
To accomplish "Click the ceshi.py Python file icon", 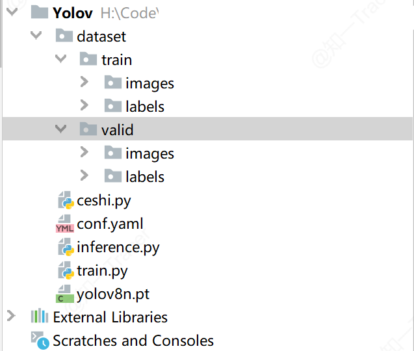I will [66, 200].
